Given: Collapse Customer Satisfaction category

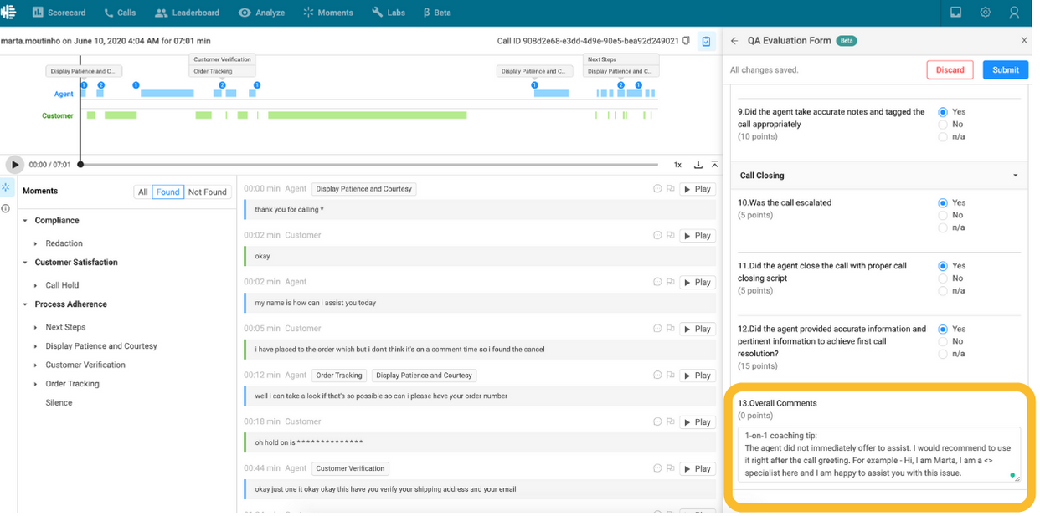Looking at the screenshot, I should pos(25,263).
